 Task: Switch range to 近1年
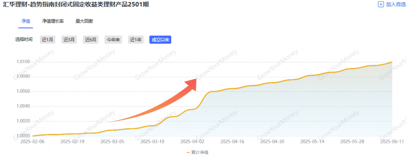[x=136, y=40]
